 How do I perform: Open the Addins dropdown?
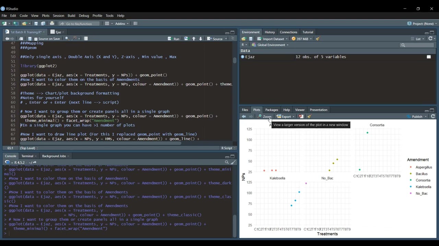122,24
